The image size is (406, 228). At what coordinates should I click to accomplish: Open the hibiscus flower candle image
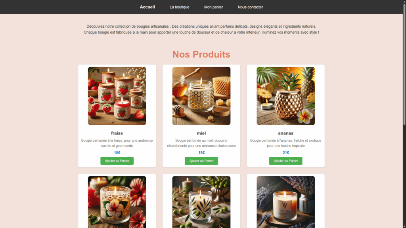pyautogui.click(x=117, y=202)
